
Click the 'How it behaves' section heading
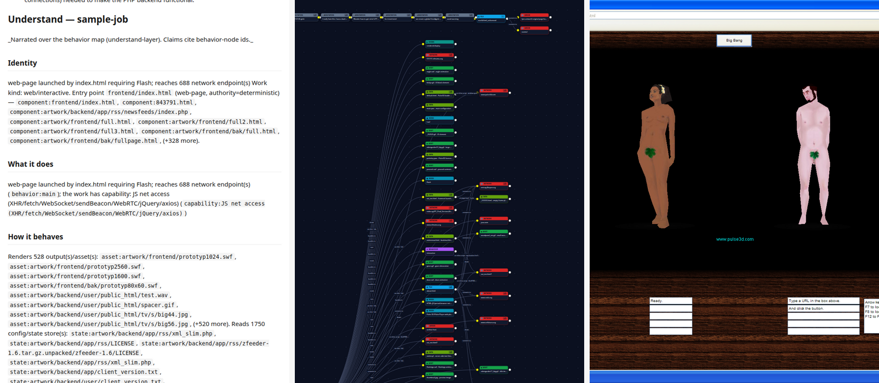click(x=36, y=237)
